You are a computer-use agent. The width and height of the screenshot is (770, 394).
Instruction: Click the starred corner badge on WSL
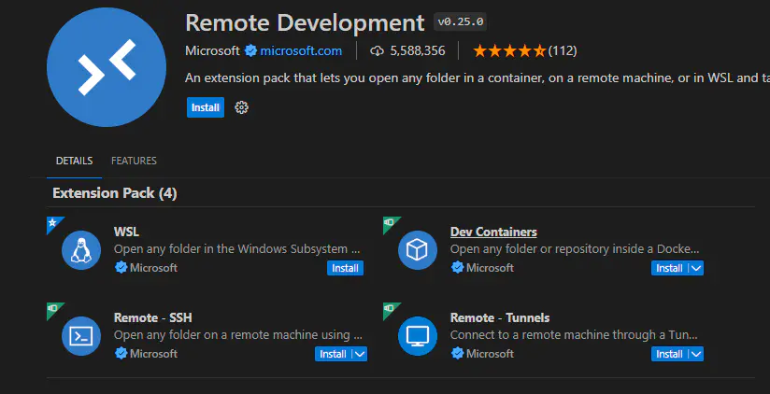pyautogui.click(x=52, y=222)
